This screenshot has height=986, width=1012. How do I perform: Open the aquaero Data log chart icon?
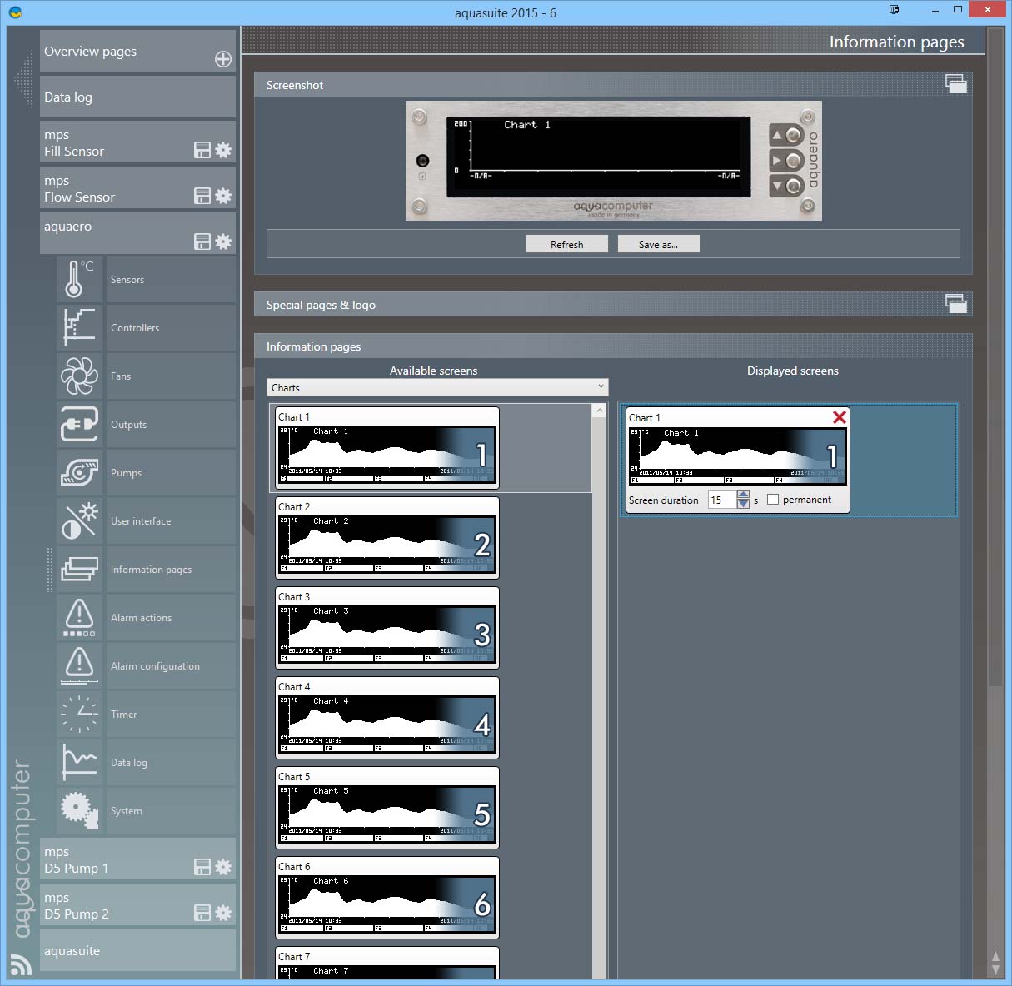pos(79,763)
